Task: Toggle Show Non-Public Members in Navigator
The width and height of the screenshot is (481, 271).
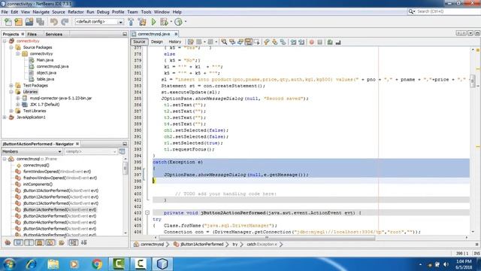Action: [40, 242]
